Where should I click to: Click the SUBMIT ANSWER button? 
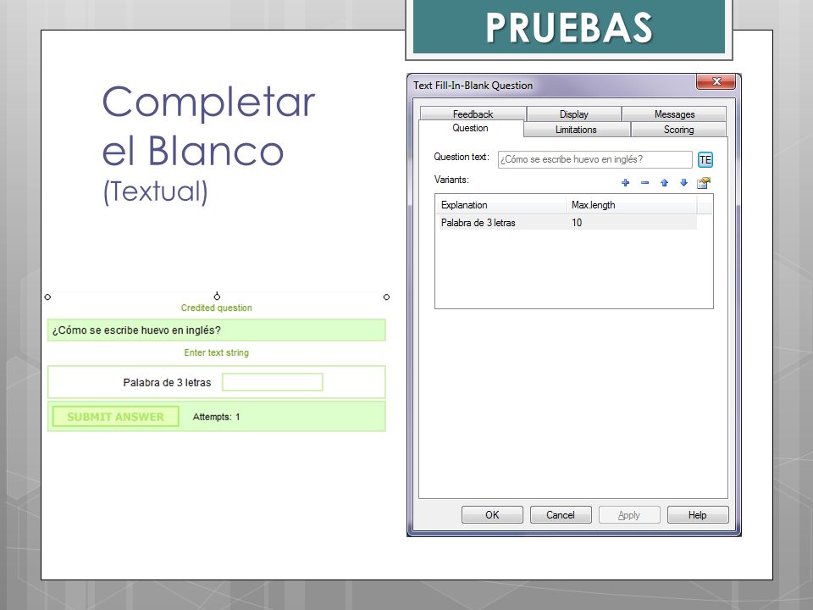(116, 417)
